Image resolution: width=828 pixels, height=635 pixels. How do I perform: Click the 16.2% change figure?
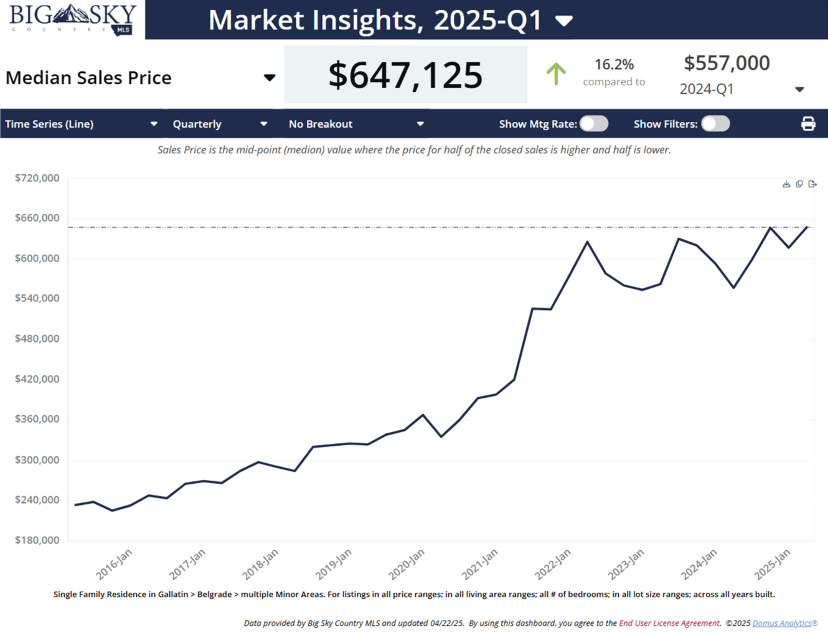[614, 65]
